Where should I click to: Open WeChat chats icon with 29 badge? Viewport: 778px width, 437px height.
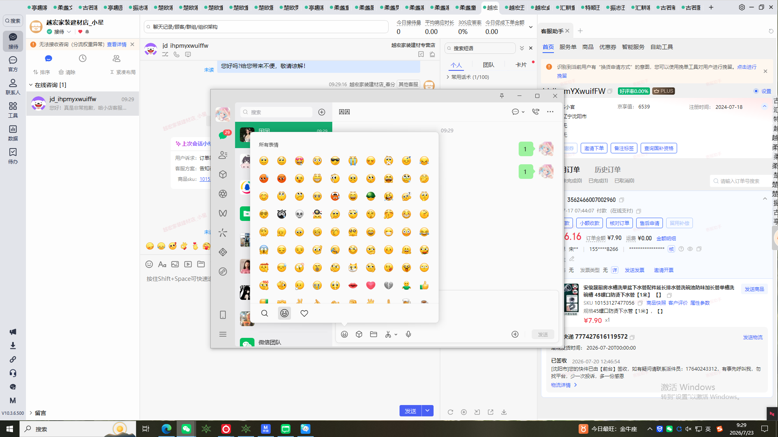[223, 136]
